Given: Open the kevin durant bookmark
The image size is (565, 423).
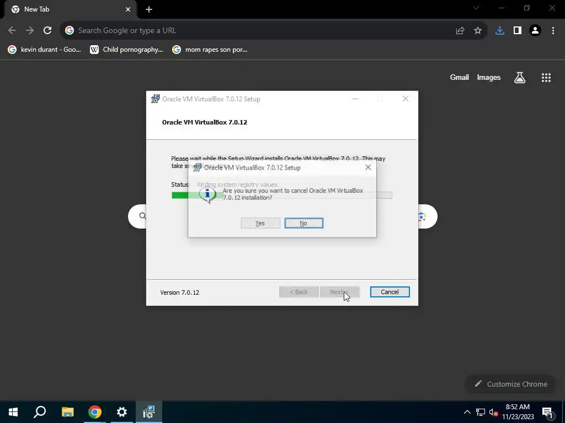Looking at the screenshot, I should point(45,50).
